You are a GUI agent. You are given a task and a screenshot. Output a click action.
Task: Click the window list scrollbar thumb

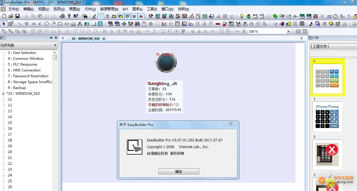[x=55, y=57]
